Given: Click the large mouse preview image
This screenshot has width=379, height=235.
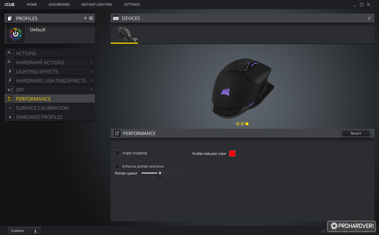Looking at the screenshot, I should (242, 89).
